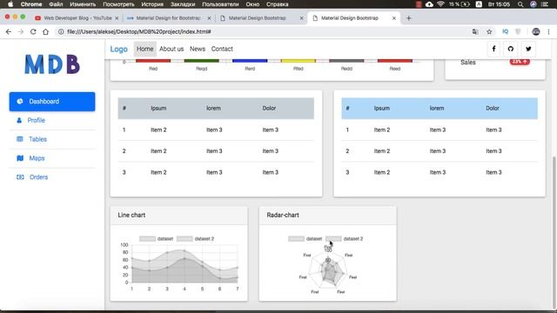The image size is (557, 313).
Task: Open the Apple menu
Action: [10, 4]
